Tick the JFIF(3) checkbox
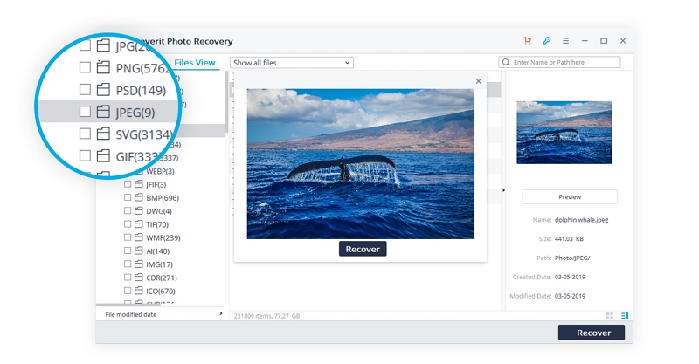Image resolution: width=699 pixels, height=364 pixels. 128,184
